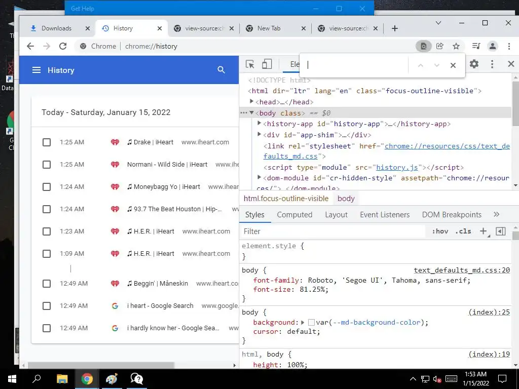Open the media control icon

coord(476,46)
